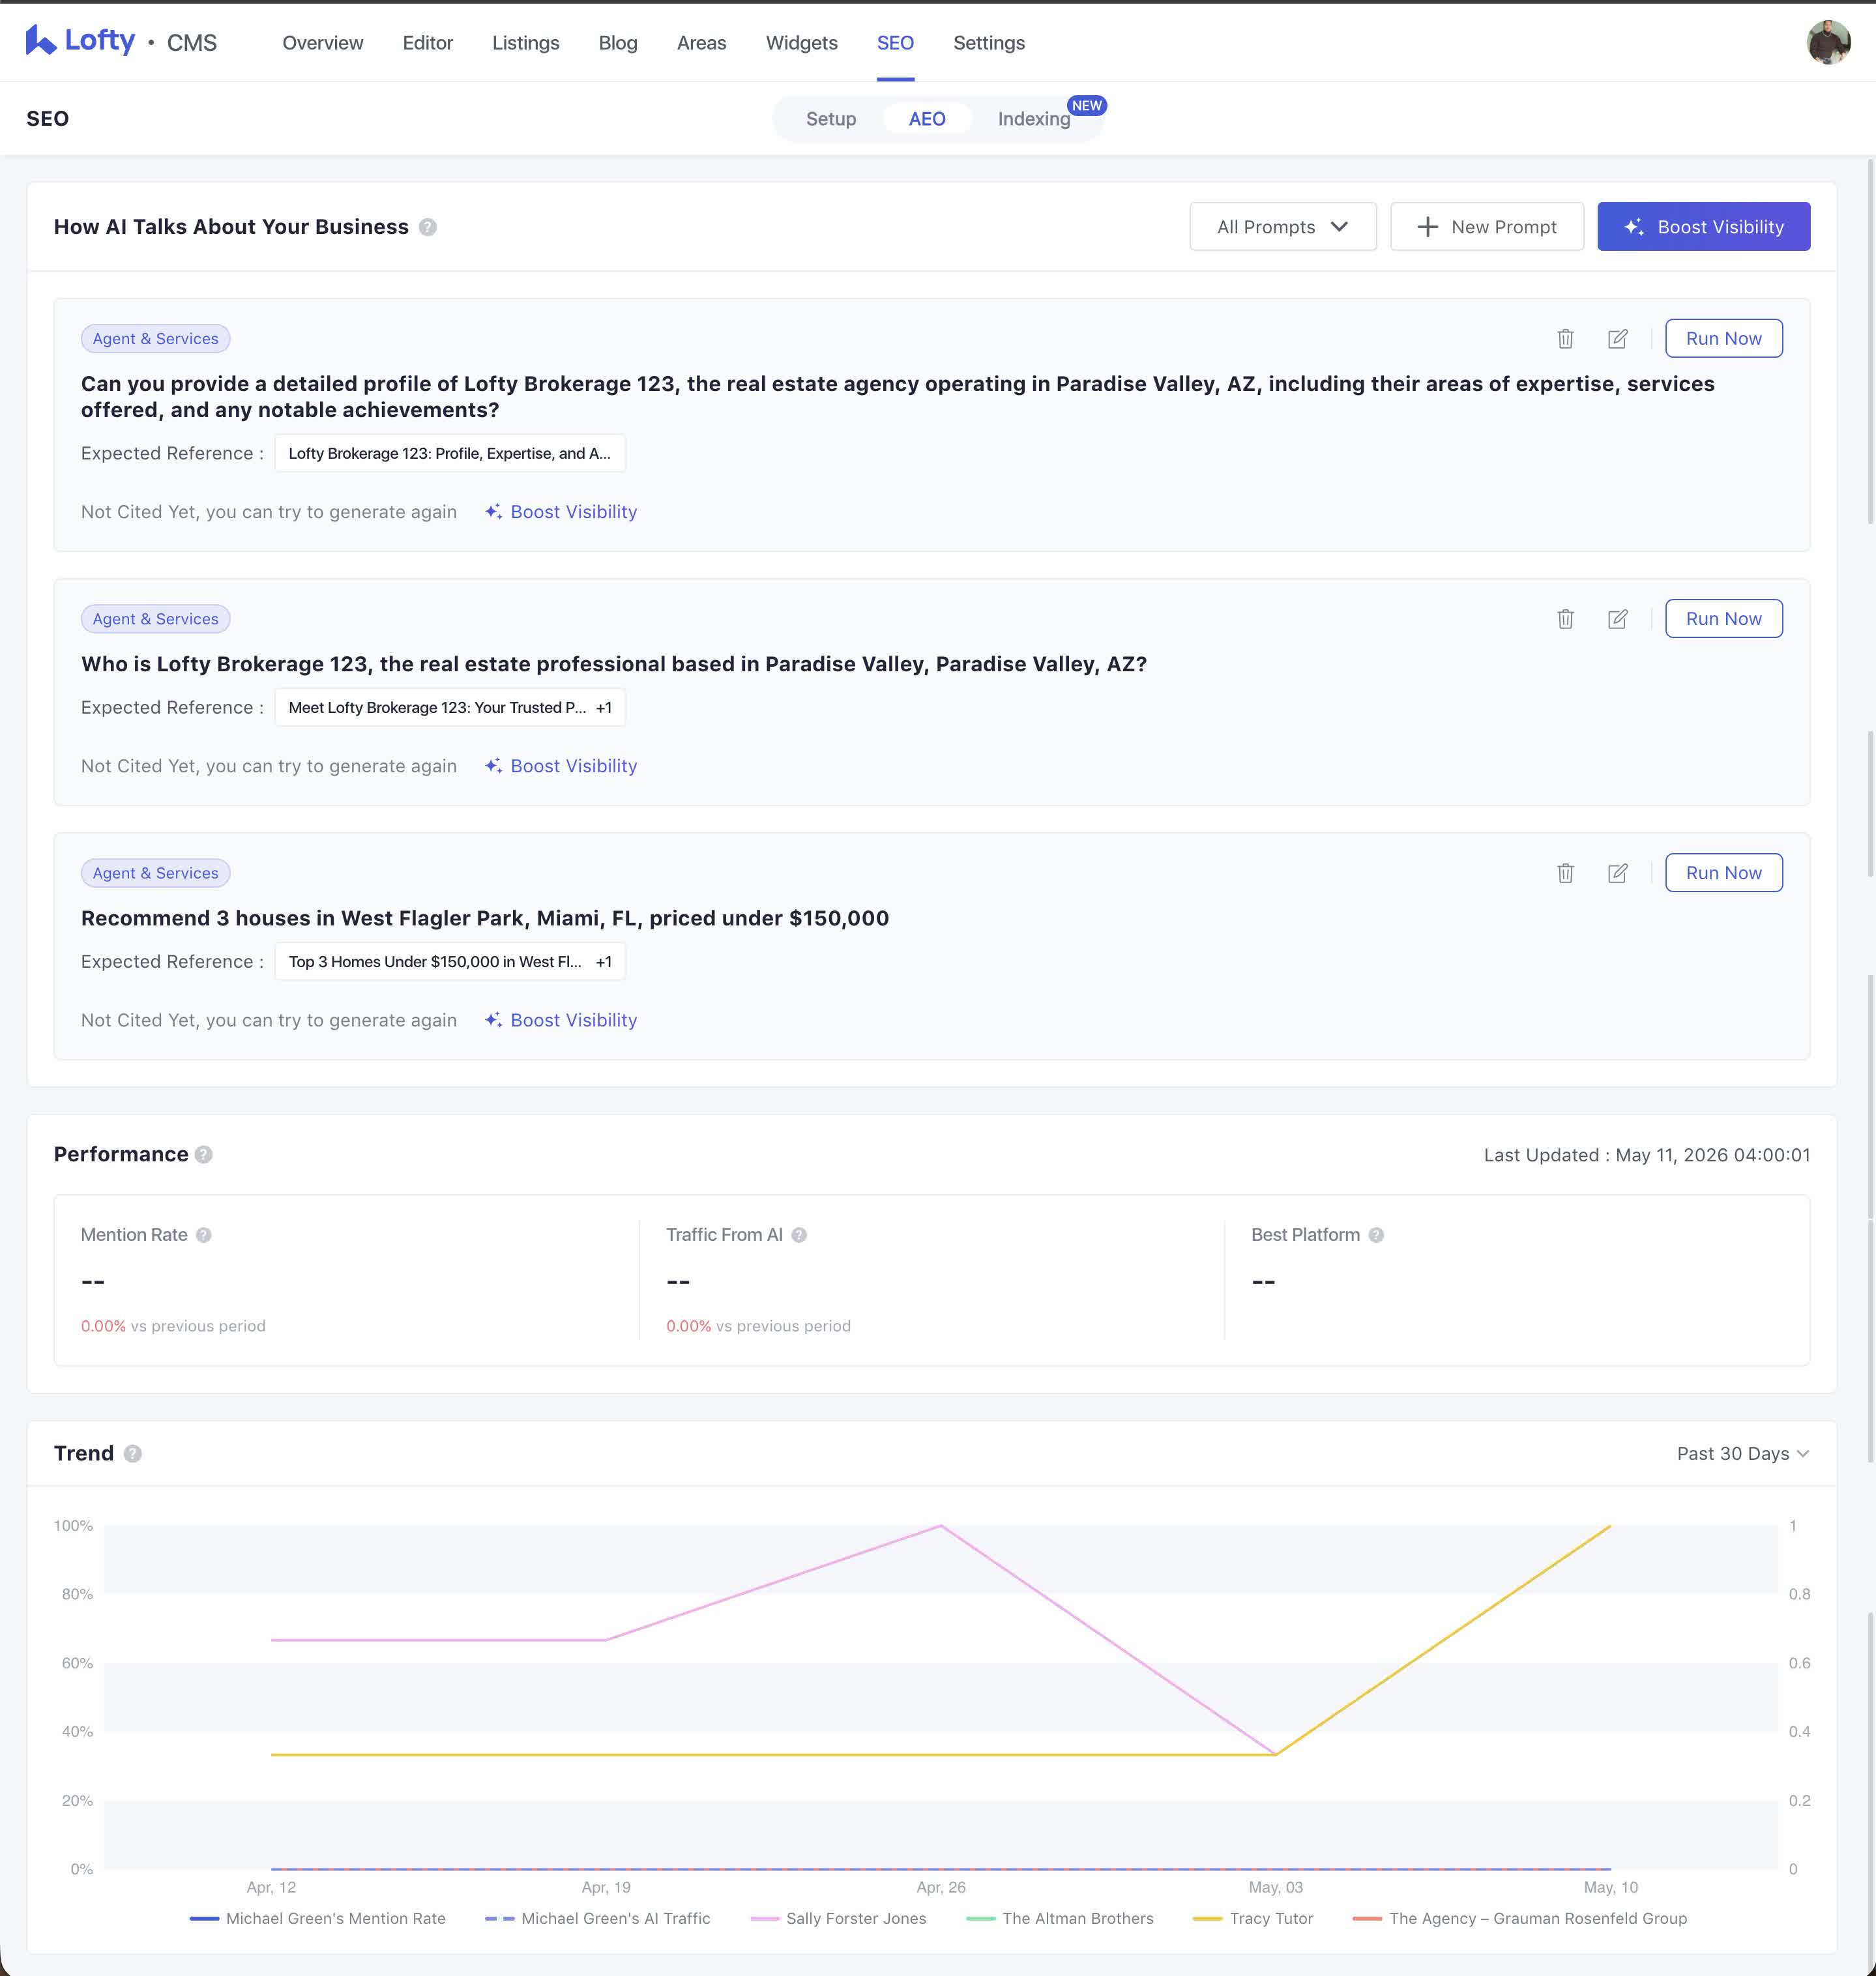Go to the Overview nav item
Viewport: 1876px width, 1976px height.
point(322,43)
